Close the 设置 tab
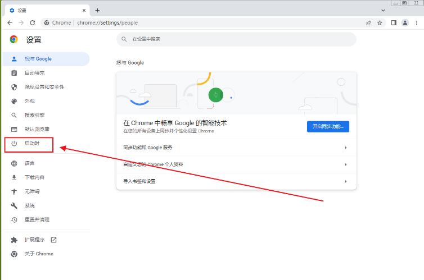 click(x=84, y=11)
